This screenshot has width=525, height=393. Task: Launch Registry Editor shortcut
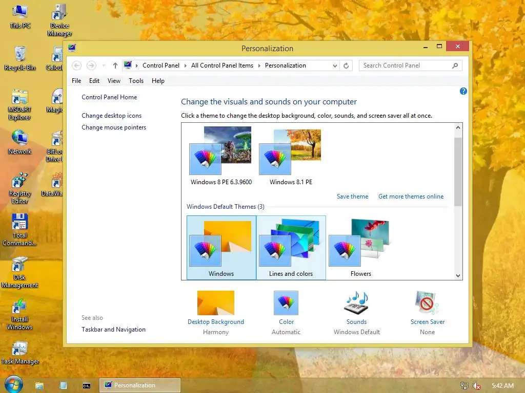[20, 188]
